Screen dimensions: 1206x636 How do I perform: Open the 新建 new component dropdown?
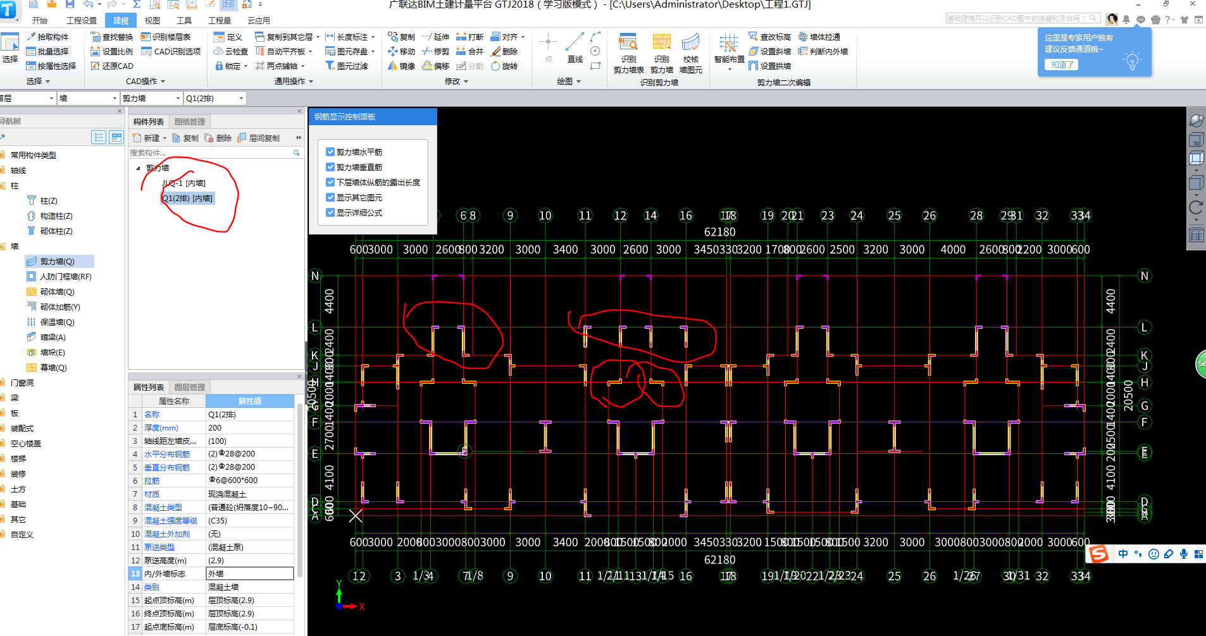coord(165,138)
